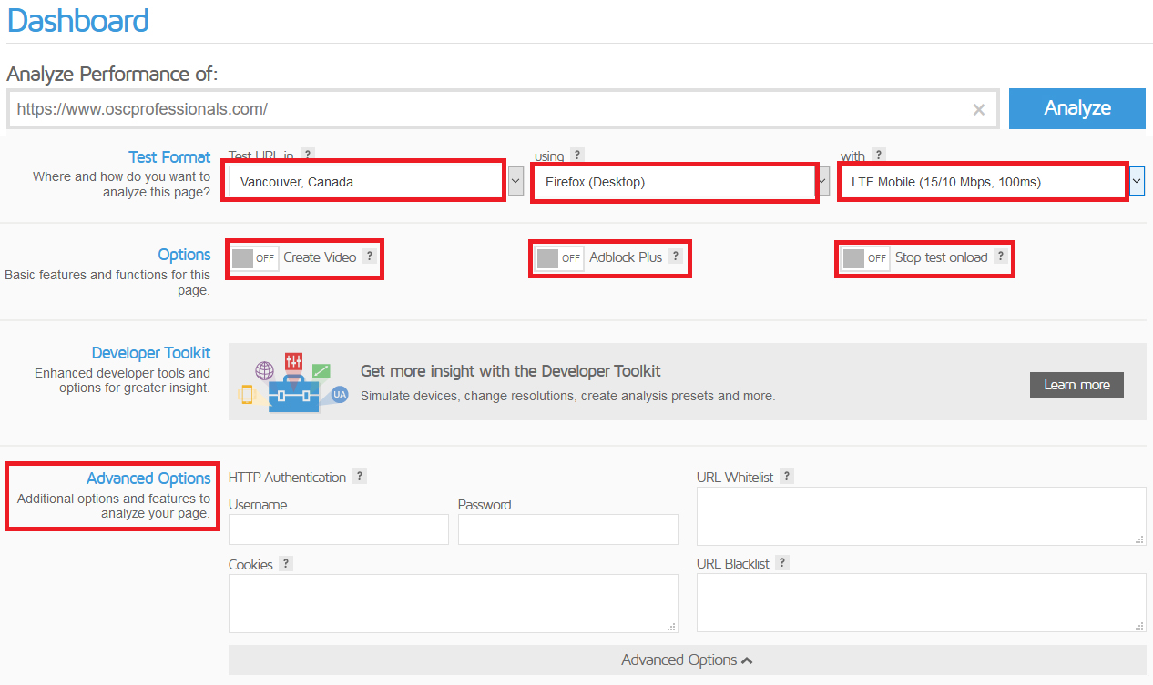Click the help icon next to URL Whitelist
Image resolution: width=1153 pixels, height=685 pixels.
click(787, 477)
